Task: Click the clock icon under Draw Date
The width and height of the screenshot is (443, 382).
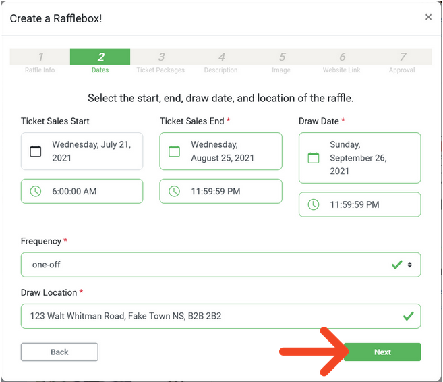Action: click(314, 204)
